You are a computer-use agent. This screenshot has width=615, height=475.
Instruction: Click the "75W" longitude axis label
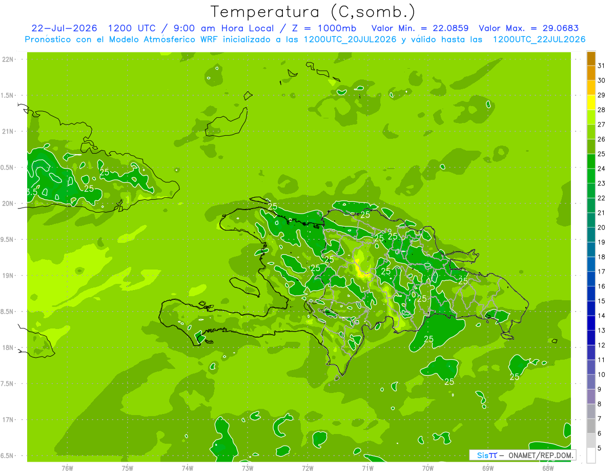pos(128,468)
